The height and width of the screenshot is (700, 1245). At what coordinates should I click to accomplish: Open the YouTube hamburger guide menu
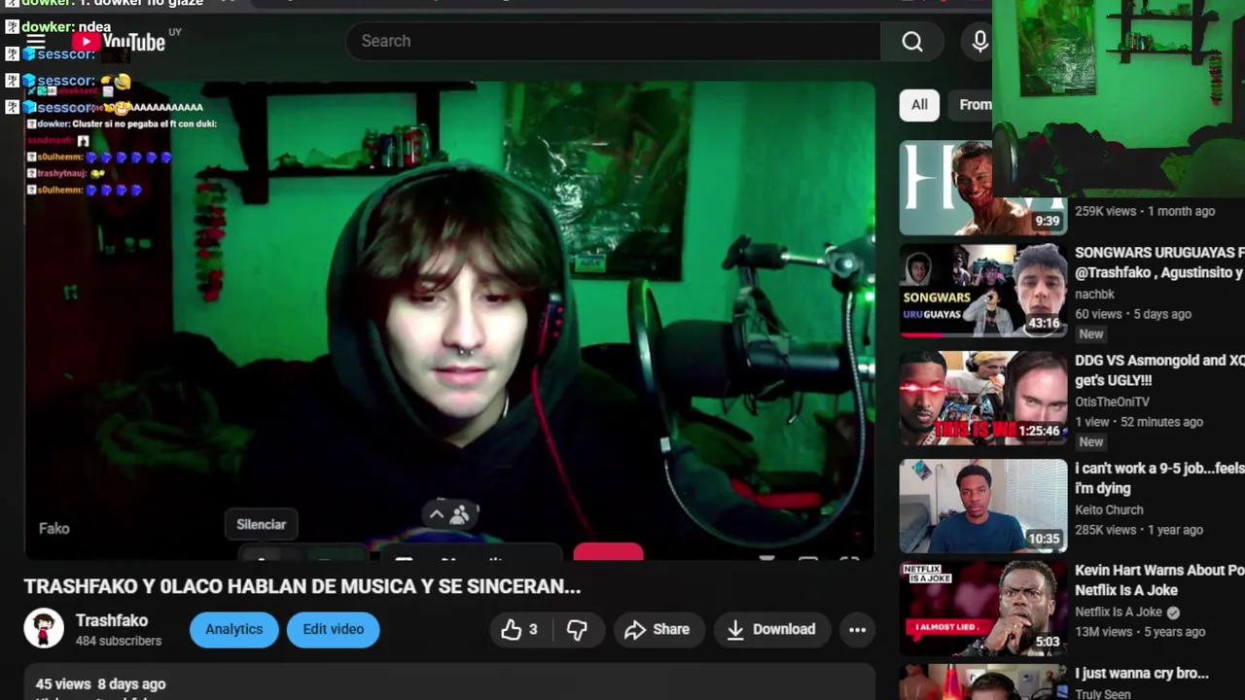click(x=36, y=41)
